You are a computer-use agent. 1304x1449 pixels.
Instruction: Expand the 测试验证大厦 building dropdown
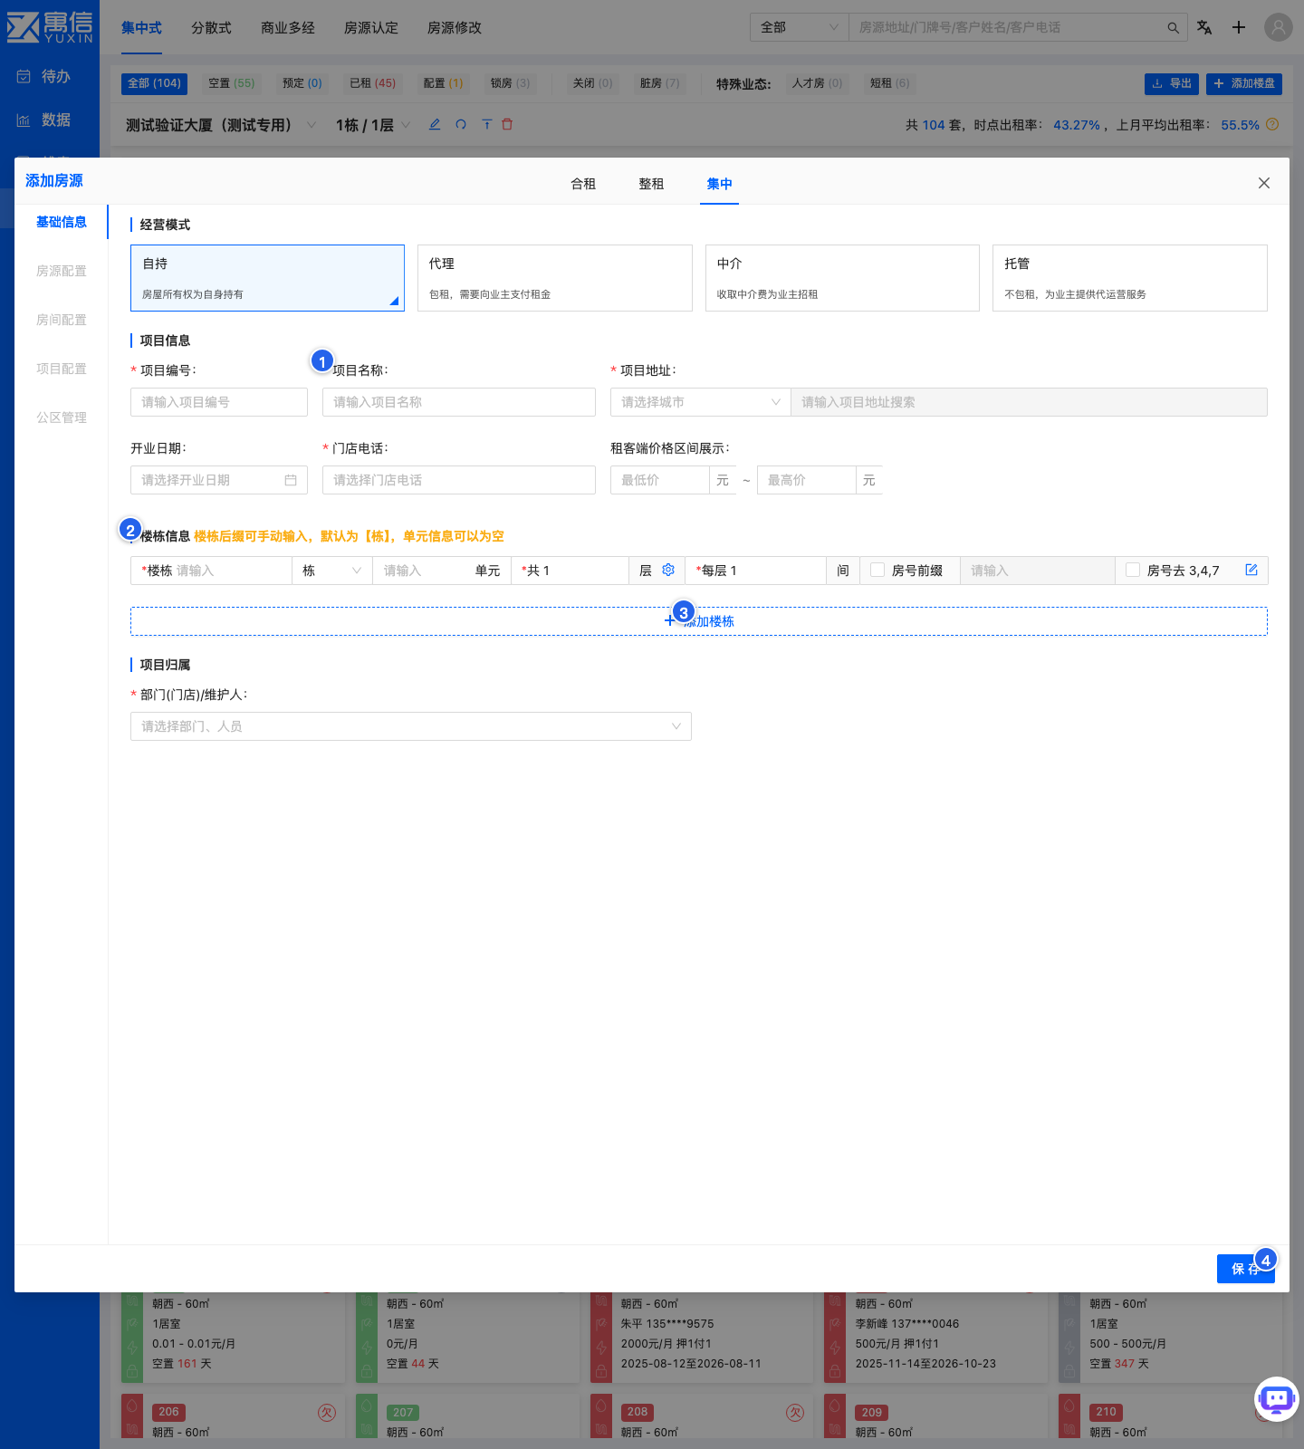(312, 125)
